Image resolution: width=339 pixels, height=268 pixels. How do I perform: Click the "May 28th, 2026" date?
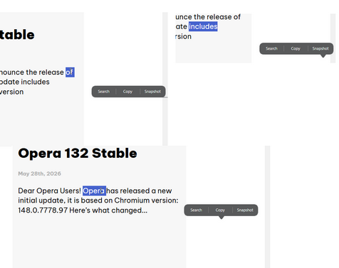click(39, 173)
